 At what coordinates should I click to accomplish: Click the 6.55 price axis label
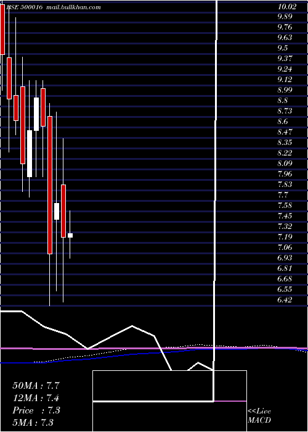pos(285,289)
